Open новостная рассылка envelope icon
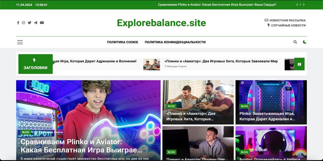Image resolution: width=323 pixels, height=161 pixels. 266,20
